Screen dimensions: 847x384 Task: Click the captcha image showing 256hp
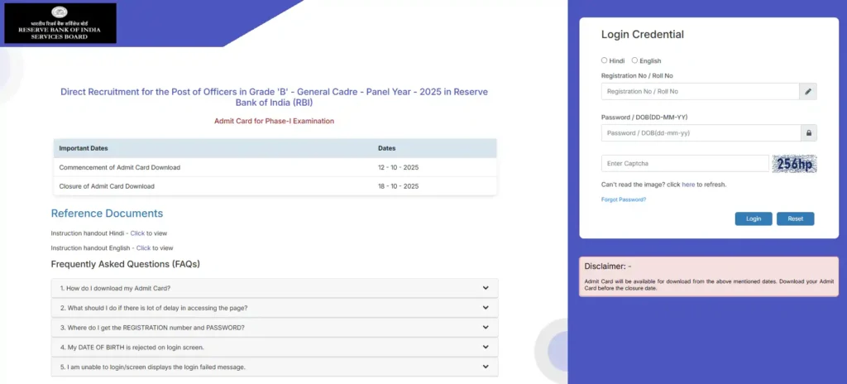pyautogui.click(x=794, y=164)
